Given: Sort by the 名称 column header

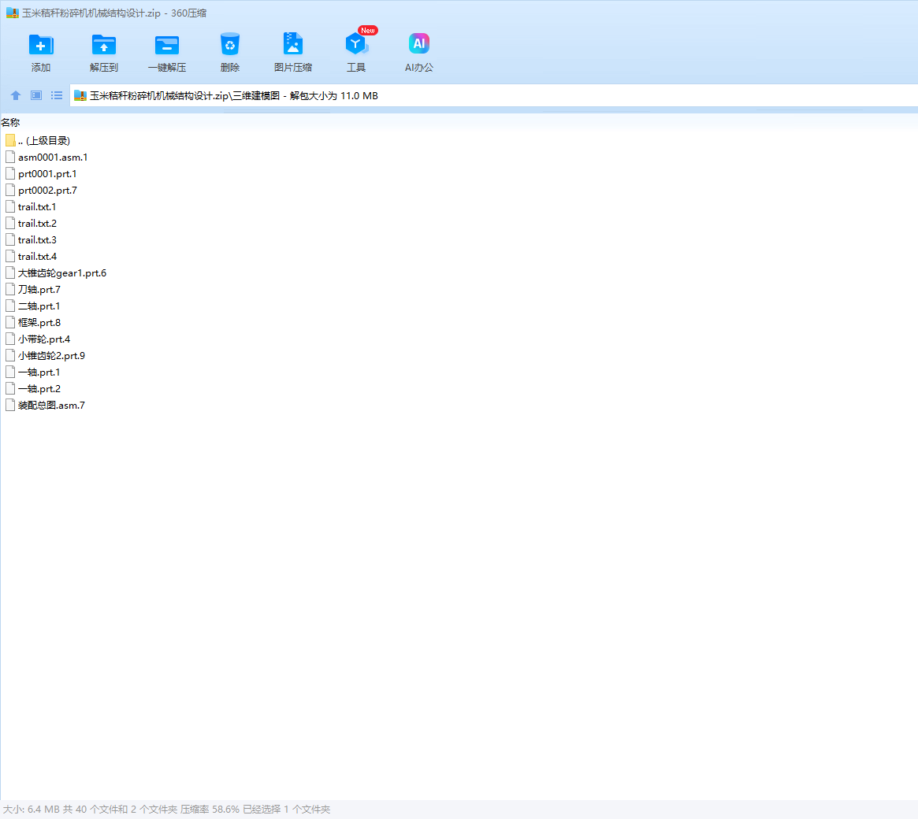Looking at the screenshot, I should coord(10,122).
